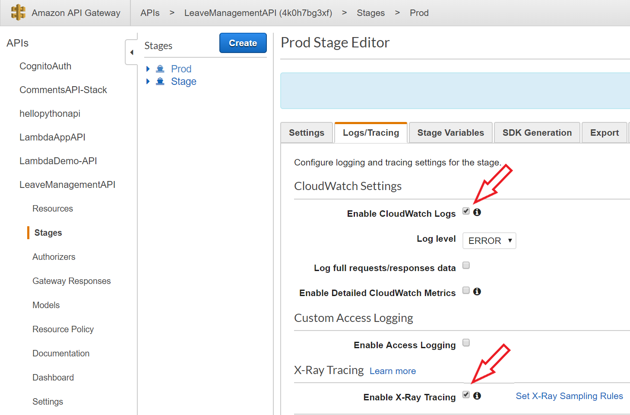Open info icon beside Enable X-Ray Tracing
Image resolution: width=630 pixels, height=415 pixels.
(x=477, y=396)
